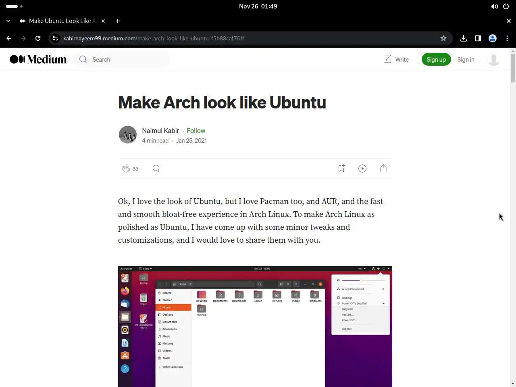Click the magnifier search icon
Image resolution: width=516 pixels, height=387 pixels.
pos(83,59)
